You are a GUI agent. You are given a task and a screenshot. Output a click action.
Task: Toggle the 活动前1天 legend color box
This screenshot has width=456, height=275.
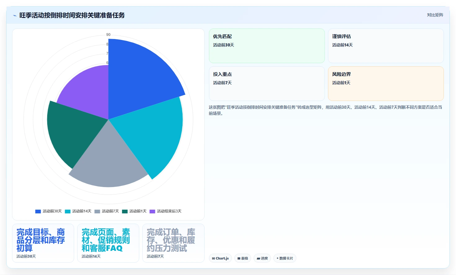[125, 212]
